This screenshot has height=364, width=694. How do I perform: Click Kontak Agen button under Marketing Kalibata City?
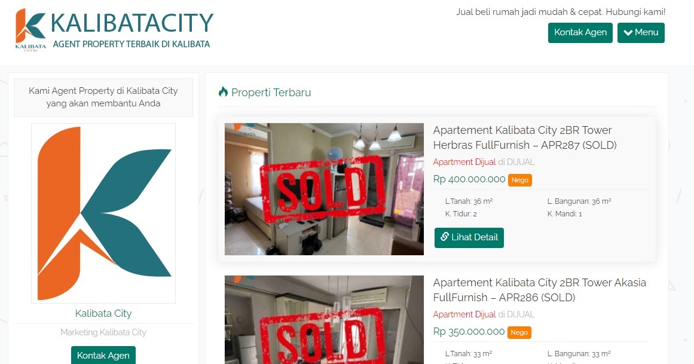point(103,355)
